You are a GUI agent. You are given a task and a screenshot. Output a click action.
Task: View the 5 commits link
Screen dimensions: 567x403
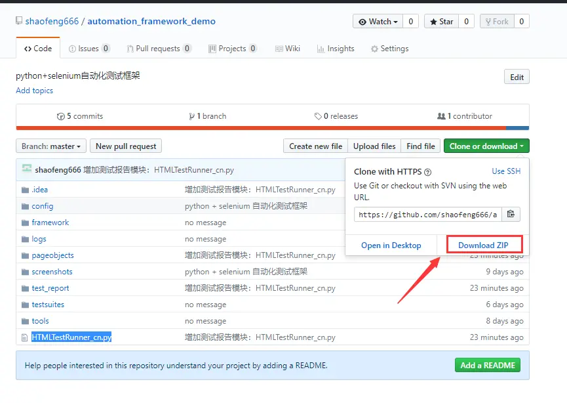[x=80, y=116]
